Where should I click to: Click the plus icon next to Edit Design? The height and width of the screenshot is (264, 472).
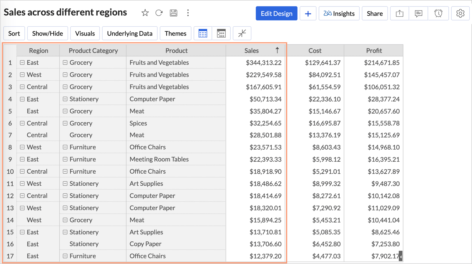point(308,13)
